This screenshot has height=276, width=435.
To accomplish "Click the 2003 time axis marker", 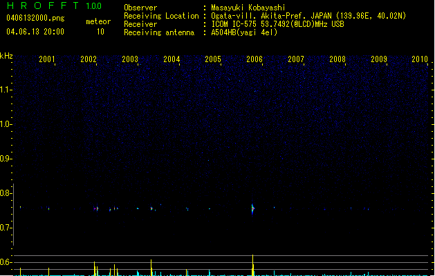I will [130, 59].
